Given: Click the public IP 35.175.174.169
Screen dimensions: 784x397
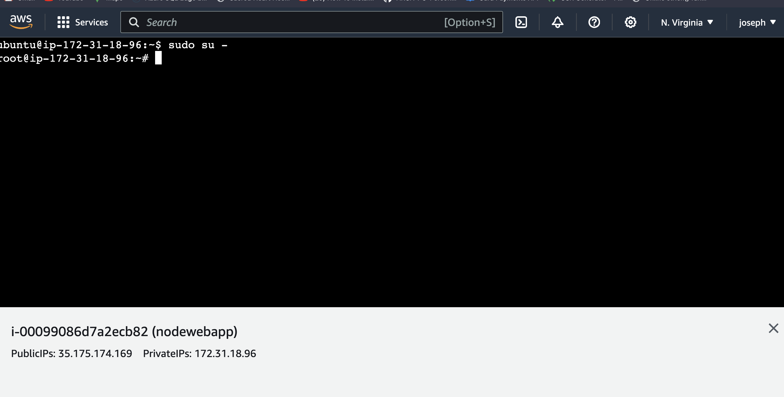Looking at the screenshot, I should pyautogui.click(x=95, y=353).
